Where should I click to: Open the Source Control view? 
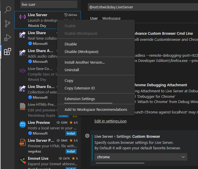[x=7, y=23]
